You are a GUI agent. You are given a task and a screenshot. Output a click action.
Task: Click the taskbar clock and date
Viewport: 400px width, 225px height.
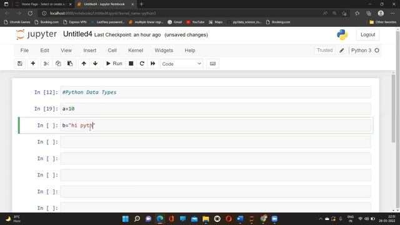pyautogui.click(x=387, y=219)
